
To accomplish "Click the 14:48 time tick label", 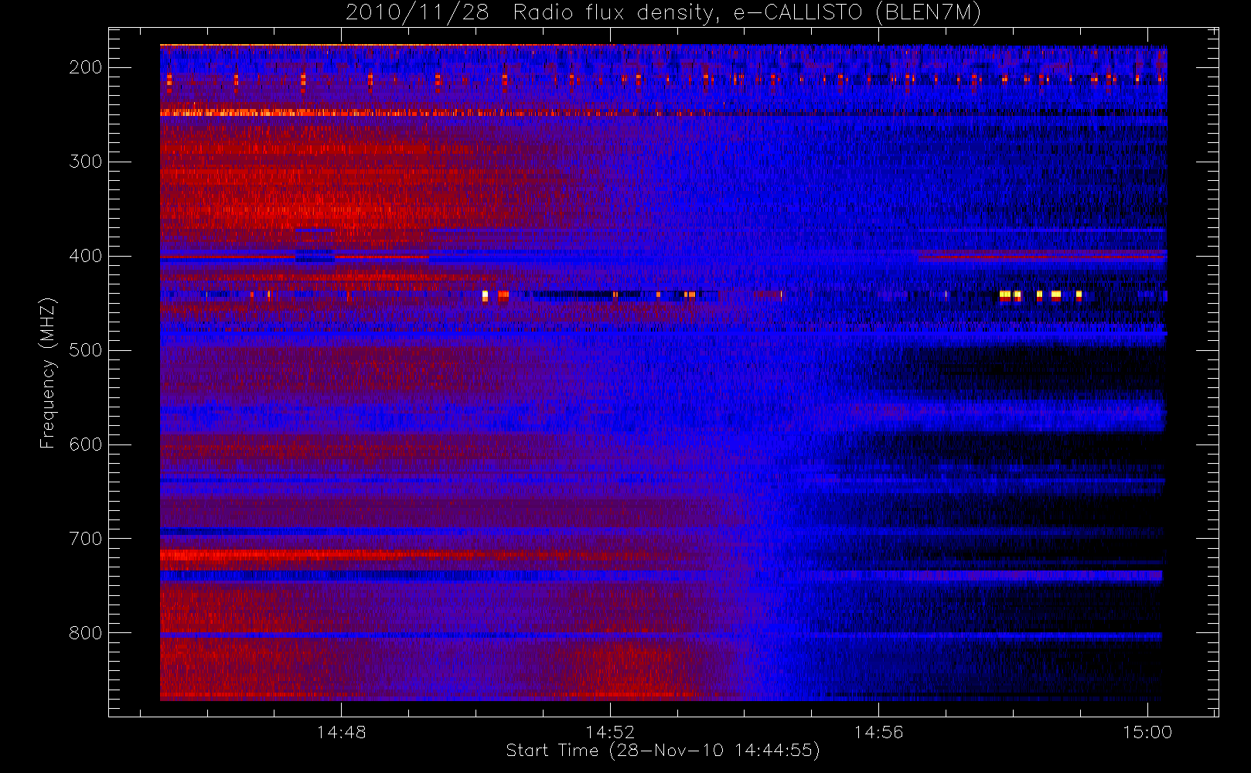I will tap(341, 732).
